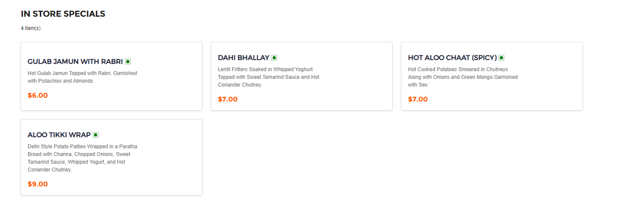
Task: Click the $6.00 price of Gulab Jamun
Action: click(38, 96)
